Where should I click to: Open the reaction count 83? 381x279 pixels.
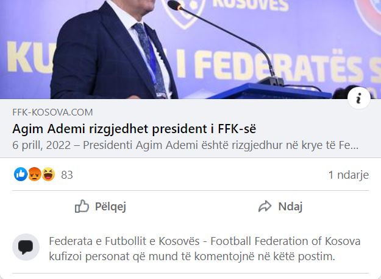click(x=67, y=175)
